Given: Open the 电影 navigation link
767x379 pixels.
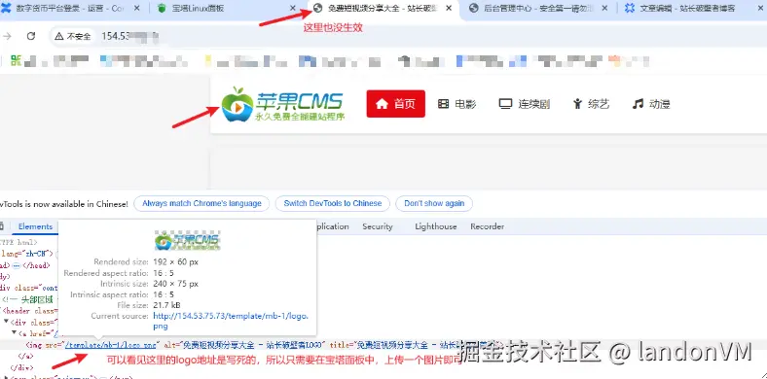Looking at the screenshot, I should [x=457, y=104].
